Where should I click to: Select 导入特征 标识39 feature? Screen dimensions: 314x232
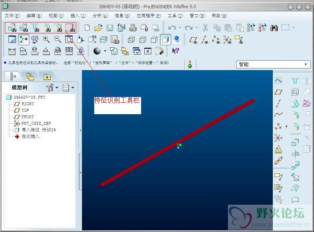[x=39, y=130]
